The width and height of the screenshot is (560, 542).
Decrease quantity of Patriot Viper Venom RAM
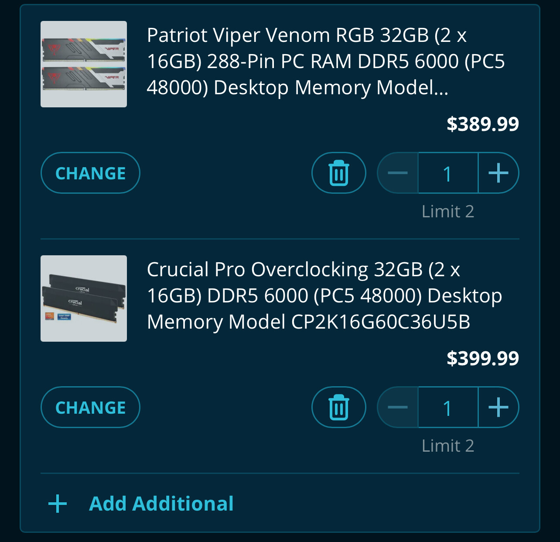coord(398,173)
